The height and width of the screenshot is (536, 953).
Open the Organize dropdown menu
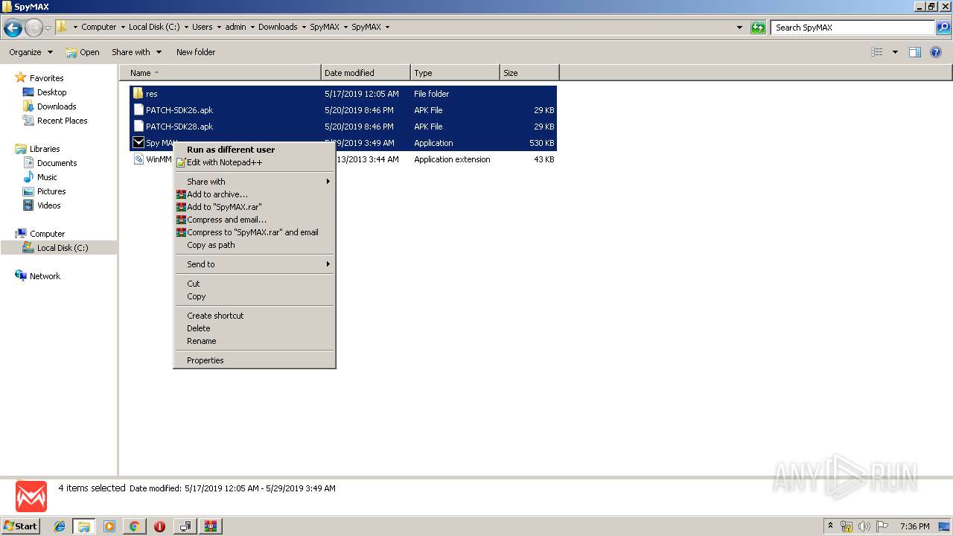31,52
